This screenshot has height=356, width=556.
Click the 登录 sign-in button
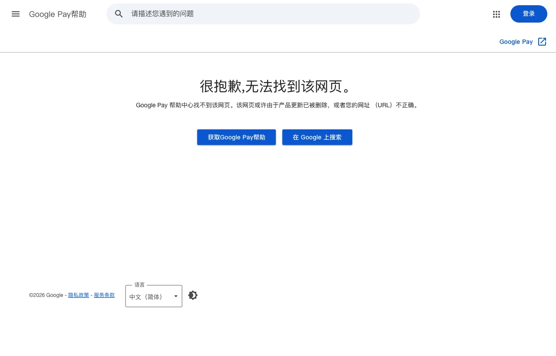[529, 14]
